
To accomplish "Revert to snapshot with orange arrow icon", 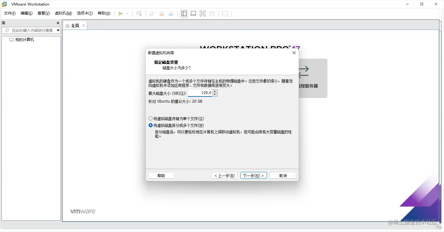I will [x=161, y=13].
